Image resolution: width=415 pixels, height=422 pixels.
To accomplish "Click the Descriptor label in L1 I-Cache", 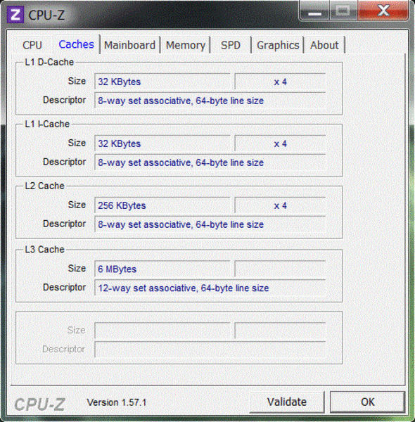I will click(64, 162).
